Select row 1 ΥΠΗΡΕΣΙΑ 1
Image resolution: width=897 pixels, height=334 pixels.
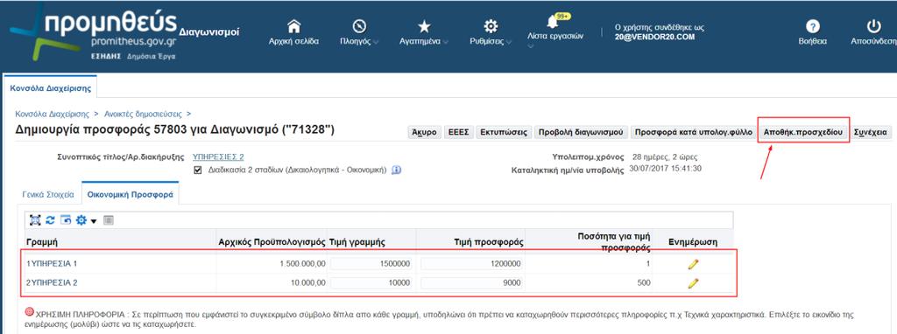[52, 264]
